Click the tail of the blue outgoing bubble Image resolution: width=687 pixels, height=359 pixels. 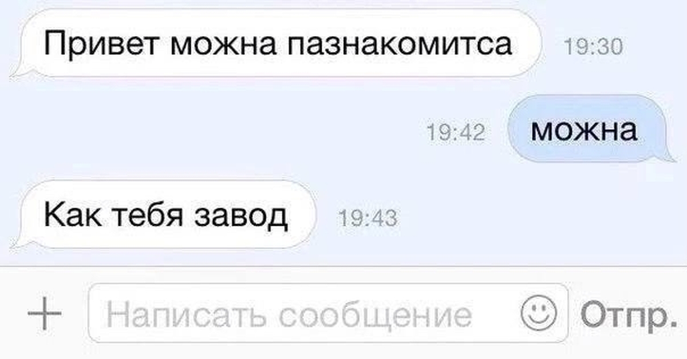668,154
